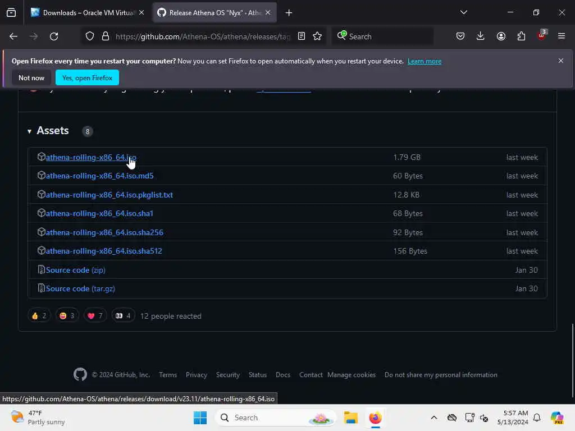Image resolution: width=575 pixels, height=431 pixels.
Task: Download athena-rolling-x86_64.iso.sha256 file
Action: (x=104, y=232)
